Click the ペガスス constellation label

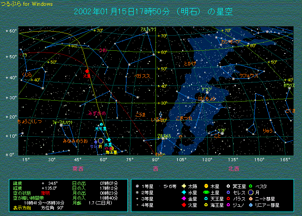coord(143,76)
